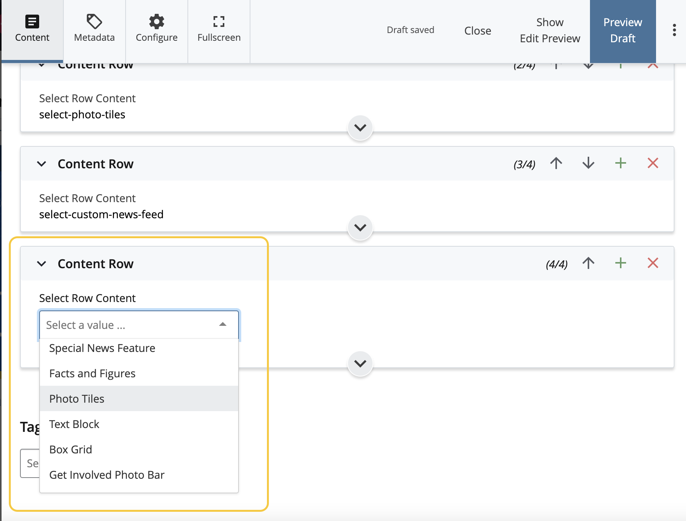Screen dimensions: 686x521
Task: Choose Text Block option
Action: pos(139,424)
